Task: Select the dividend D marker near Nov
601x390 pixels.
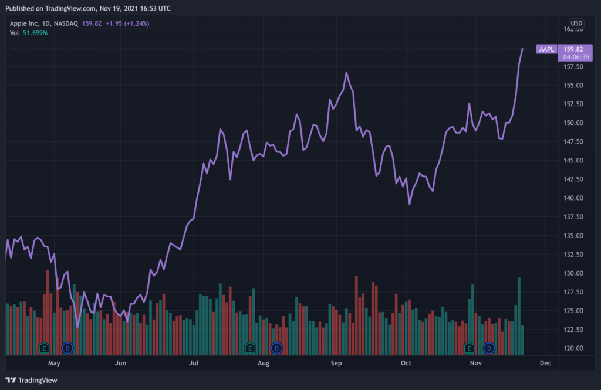Action: pyautogui.click(x=489, y=348)
